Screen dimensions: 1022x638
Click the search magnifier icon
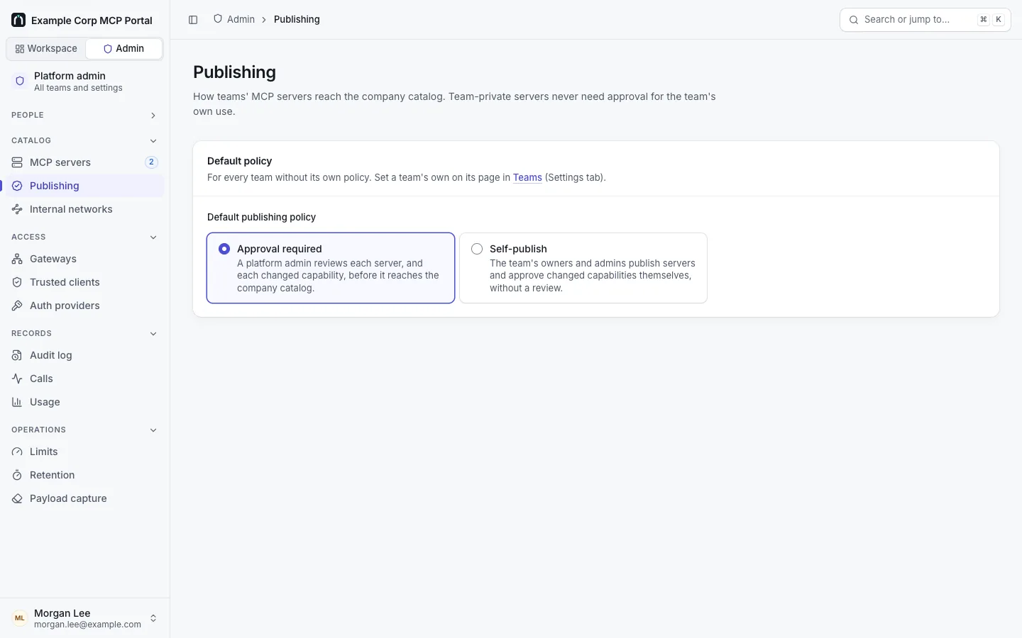pyautogui.click(x=854, y=20)
